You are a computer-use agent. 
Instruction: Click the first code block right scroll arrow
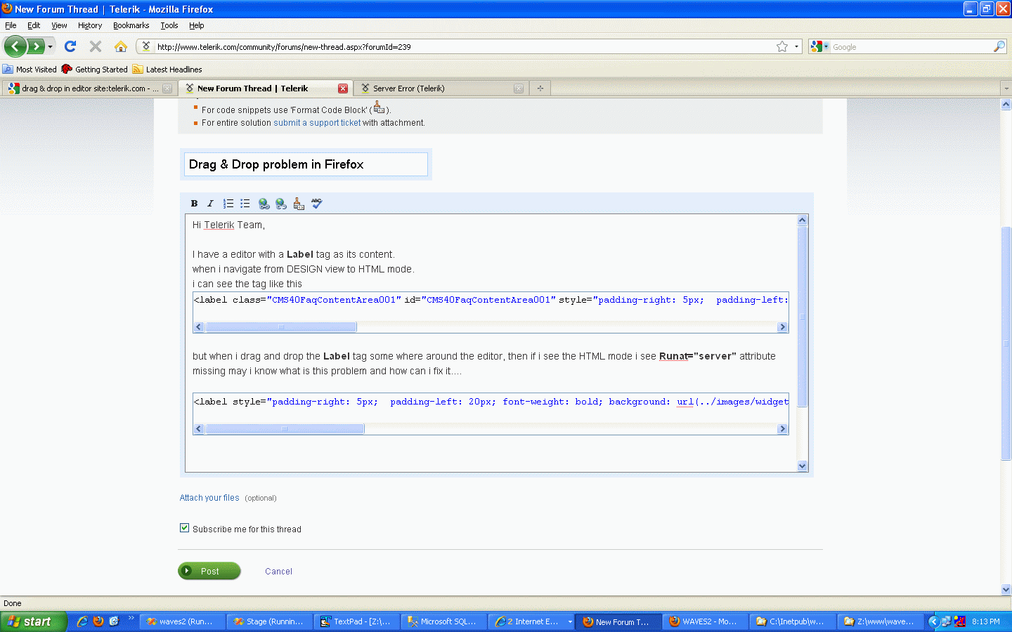click(782, 327)
